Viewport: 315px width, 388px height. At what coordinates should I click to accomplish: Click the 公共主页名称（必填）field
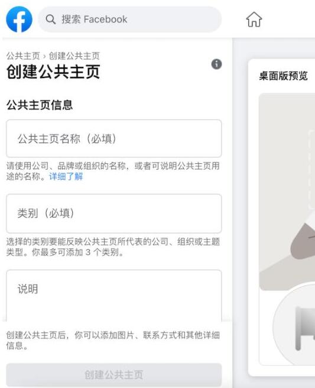114,138
